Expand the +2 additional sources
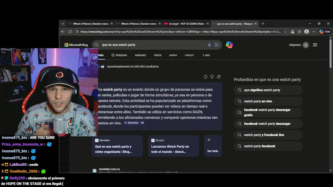Screen dimensions: 333x187 point(142,123)
